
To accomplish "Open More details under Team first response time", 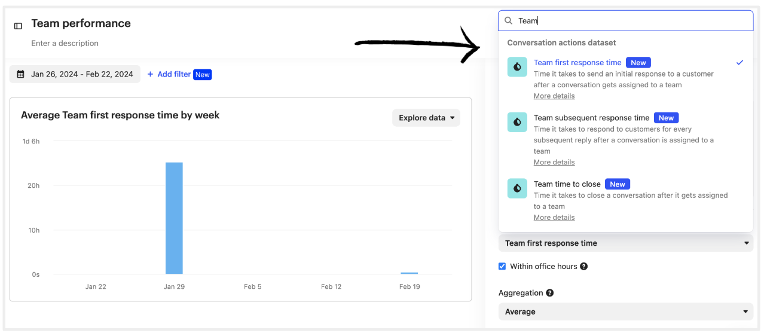I will click(x=554, y=96).
